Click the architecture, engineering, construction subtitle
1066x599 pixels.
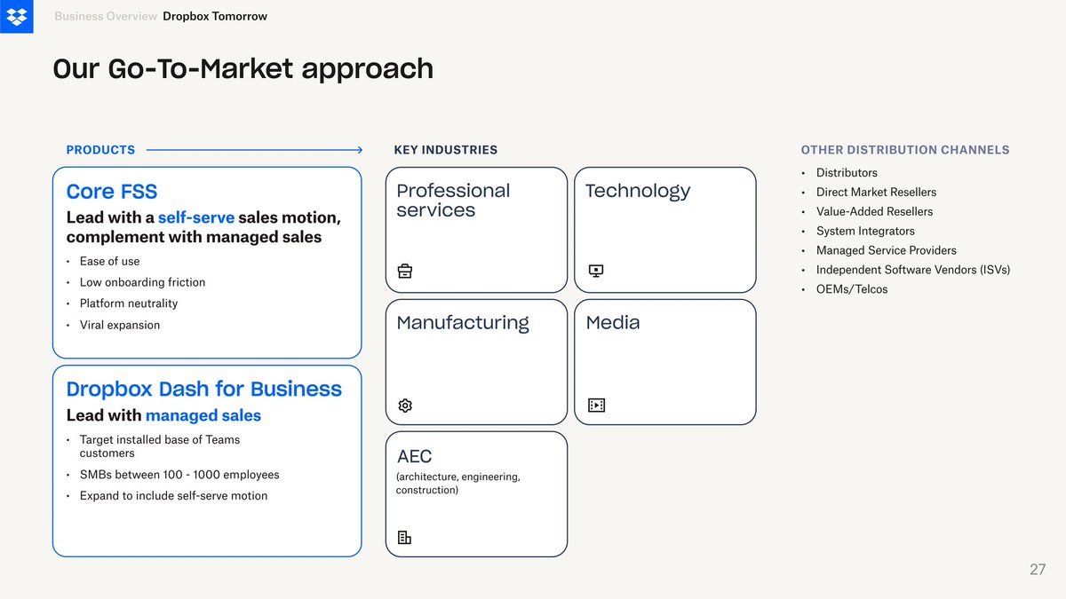(x=458, y=484)
